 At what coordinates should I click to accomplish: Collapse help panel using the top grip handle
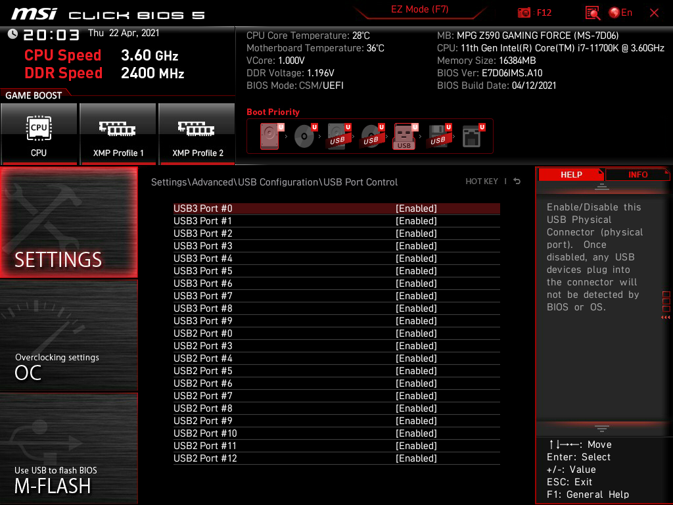[602, 186]
